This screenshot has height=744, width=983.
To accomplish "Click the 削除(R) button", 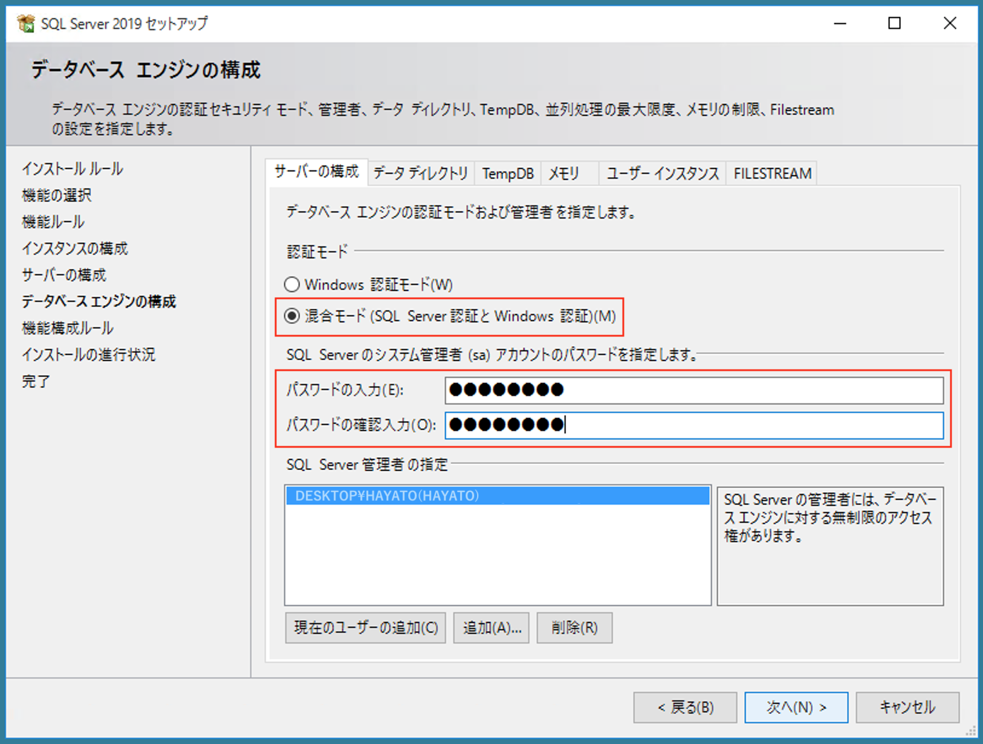I will (x=574, y=628).
